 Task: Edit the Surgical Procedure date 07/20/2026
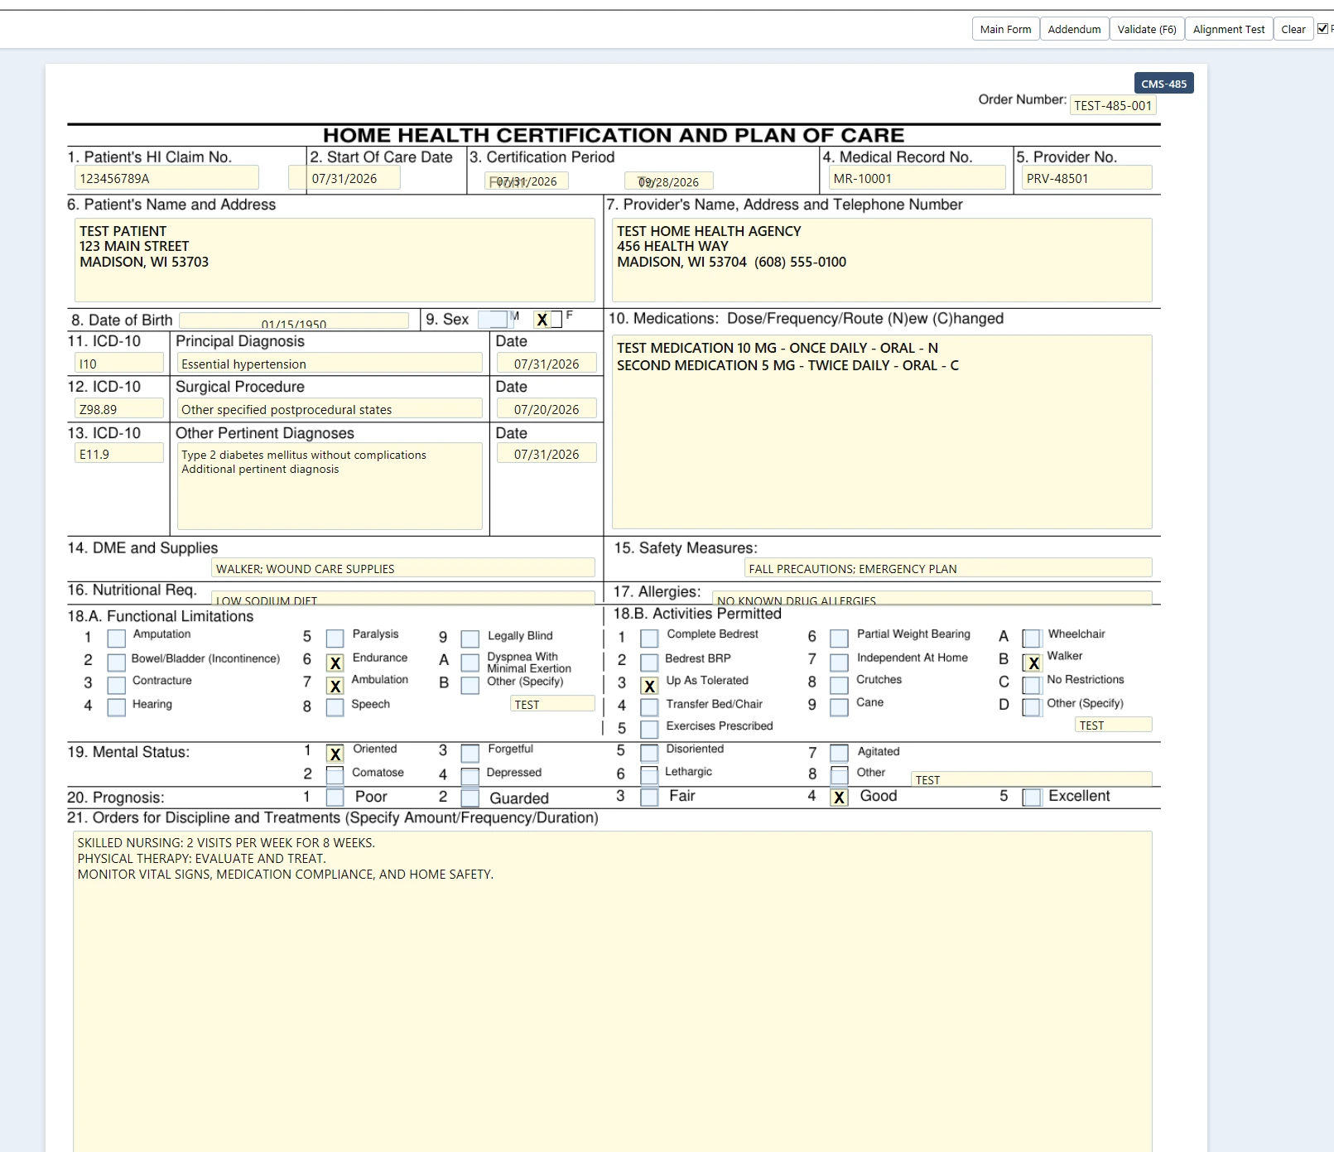[x=547, y=408]
